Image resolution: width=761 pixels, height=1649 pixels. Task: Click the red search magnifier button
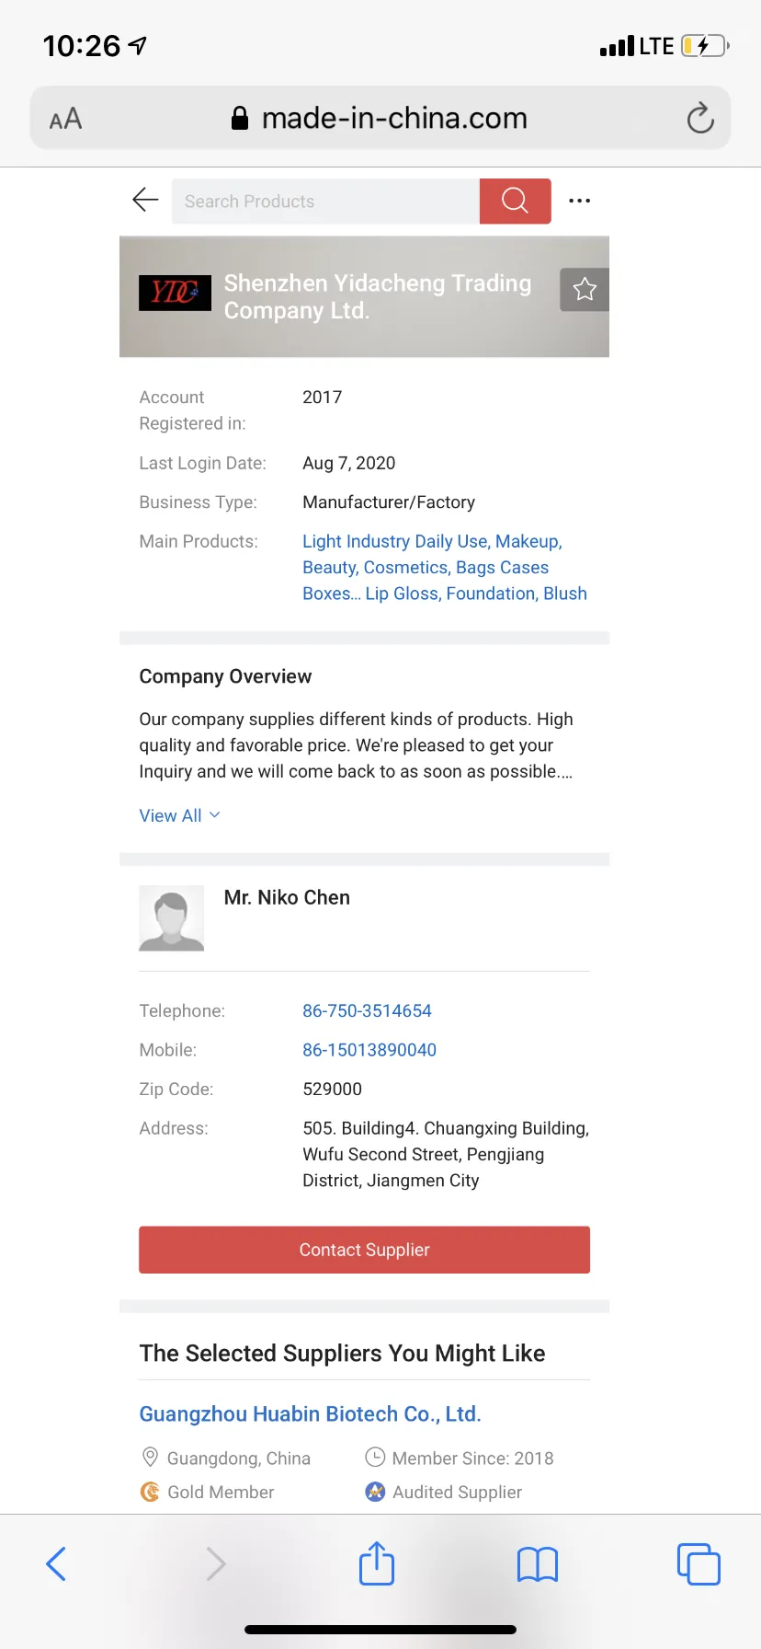516,201
